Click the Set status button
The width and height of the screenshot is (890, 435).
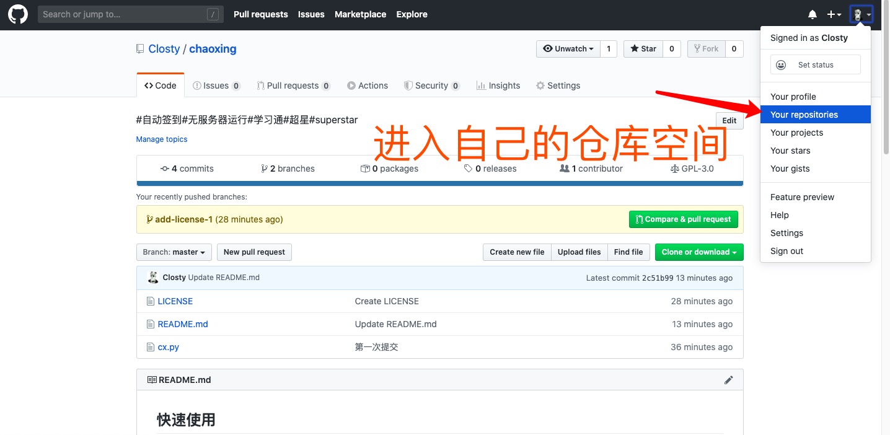click(816, 64)
